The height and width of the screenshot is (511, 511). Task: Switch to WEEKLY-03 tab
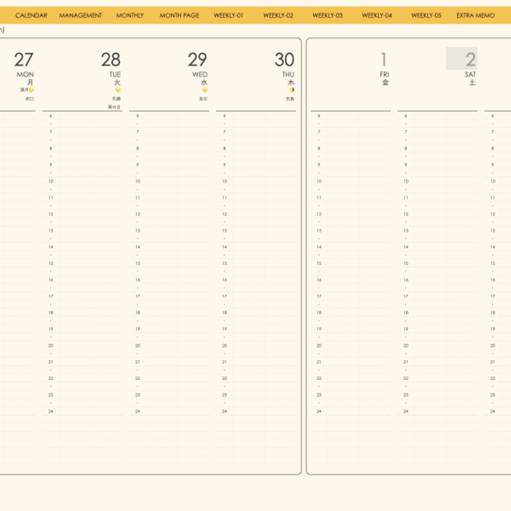pyautogui.click(x=328, y=16)
